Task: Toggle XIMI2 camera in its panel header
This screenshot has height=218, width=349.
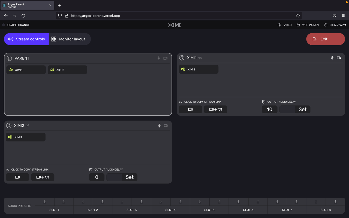Action: (166, 126)
